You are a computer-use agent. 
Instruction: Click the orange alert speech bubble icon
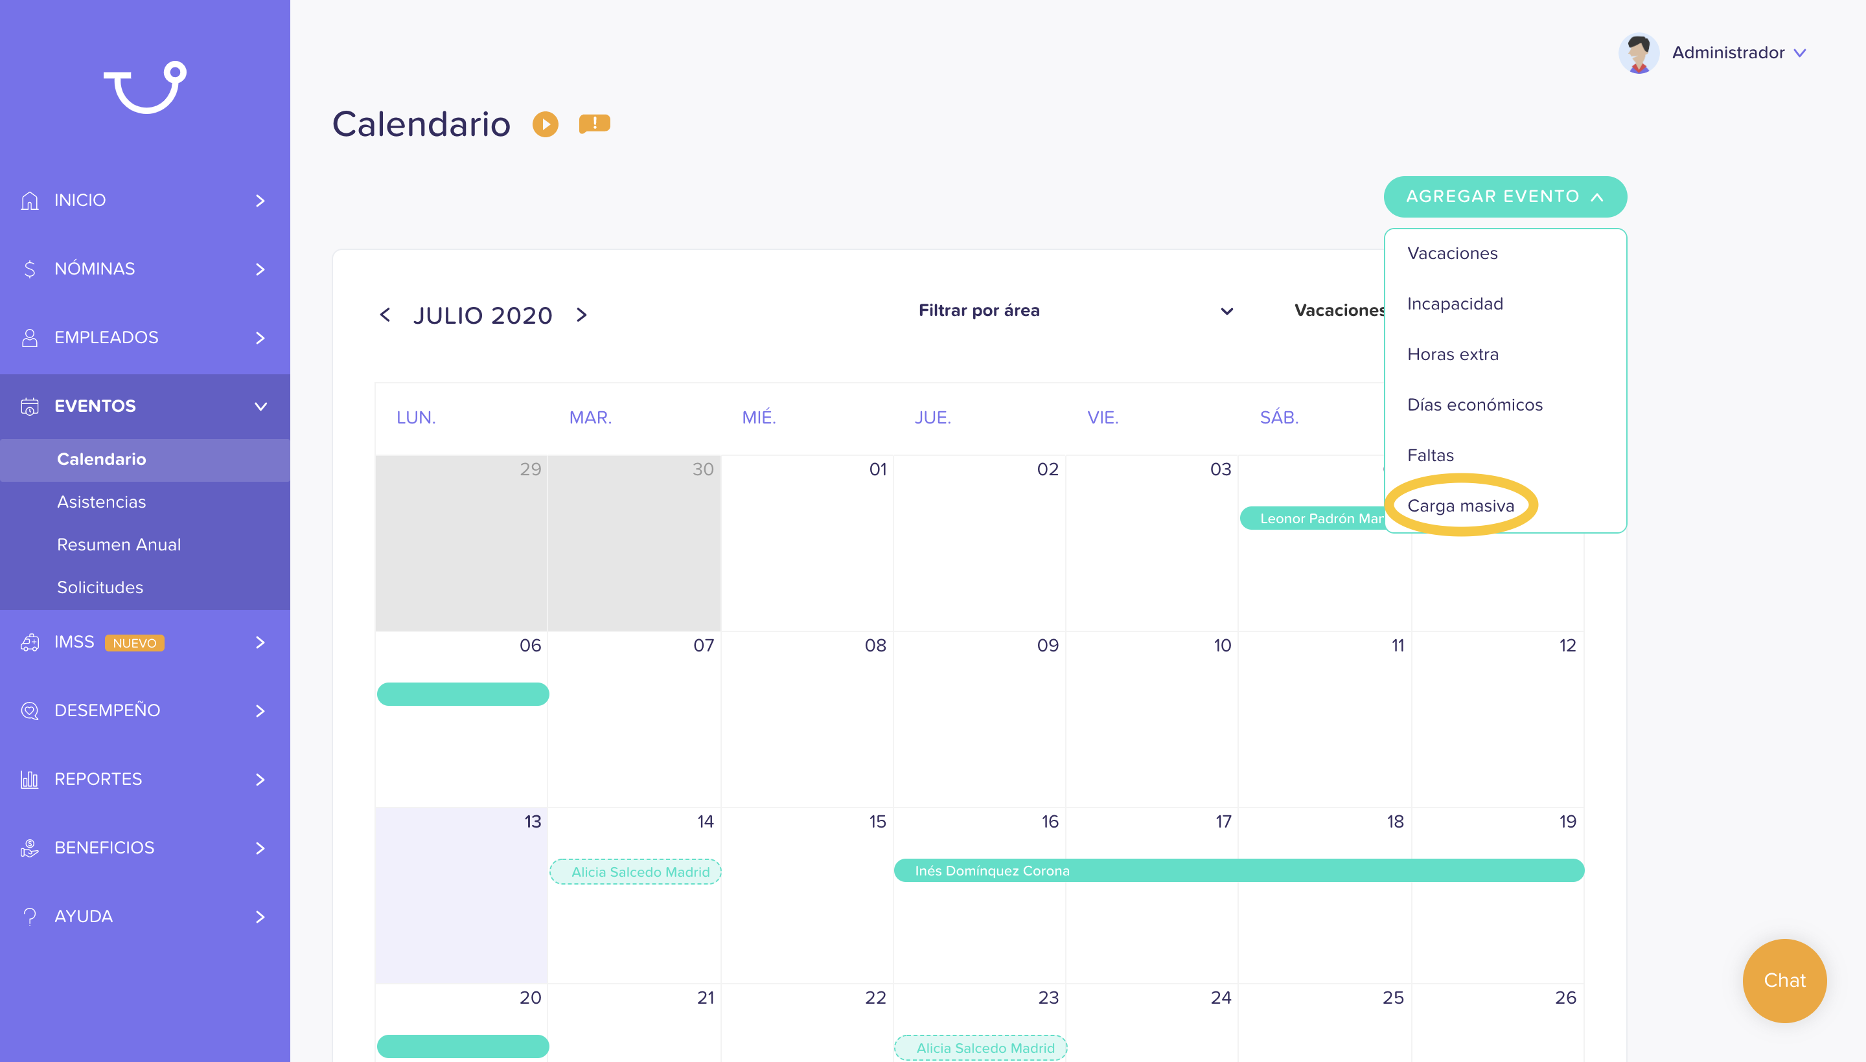pyautogui.click(x=594, y=123)
